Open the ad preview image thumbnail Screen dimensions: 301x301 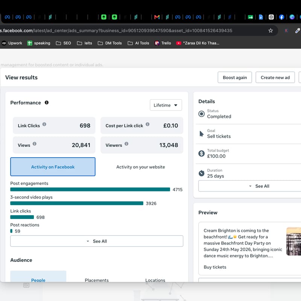coord(293,241)
